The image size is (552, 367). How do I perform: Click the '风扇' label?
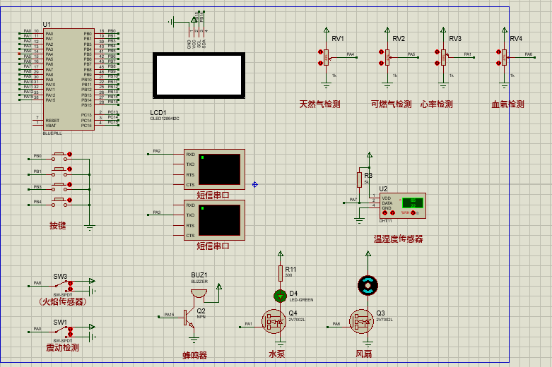[364, 354]
